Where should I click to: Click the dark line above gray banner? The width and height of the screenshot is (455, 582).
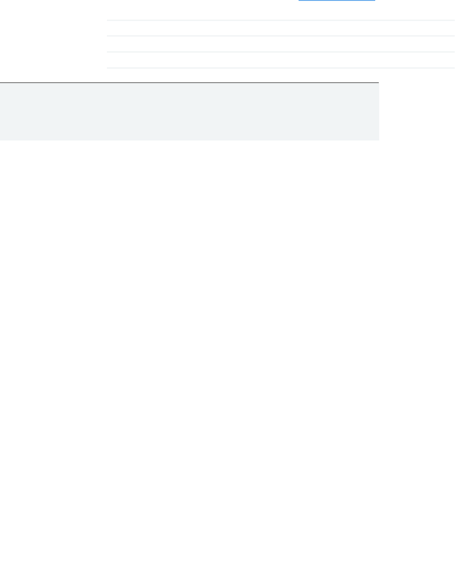point(189,83)
